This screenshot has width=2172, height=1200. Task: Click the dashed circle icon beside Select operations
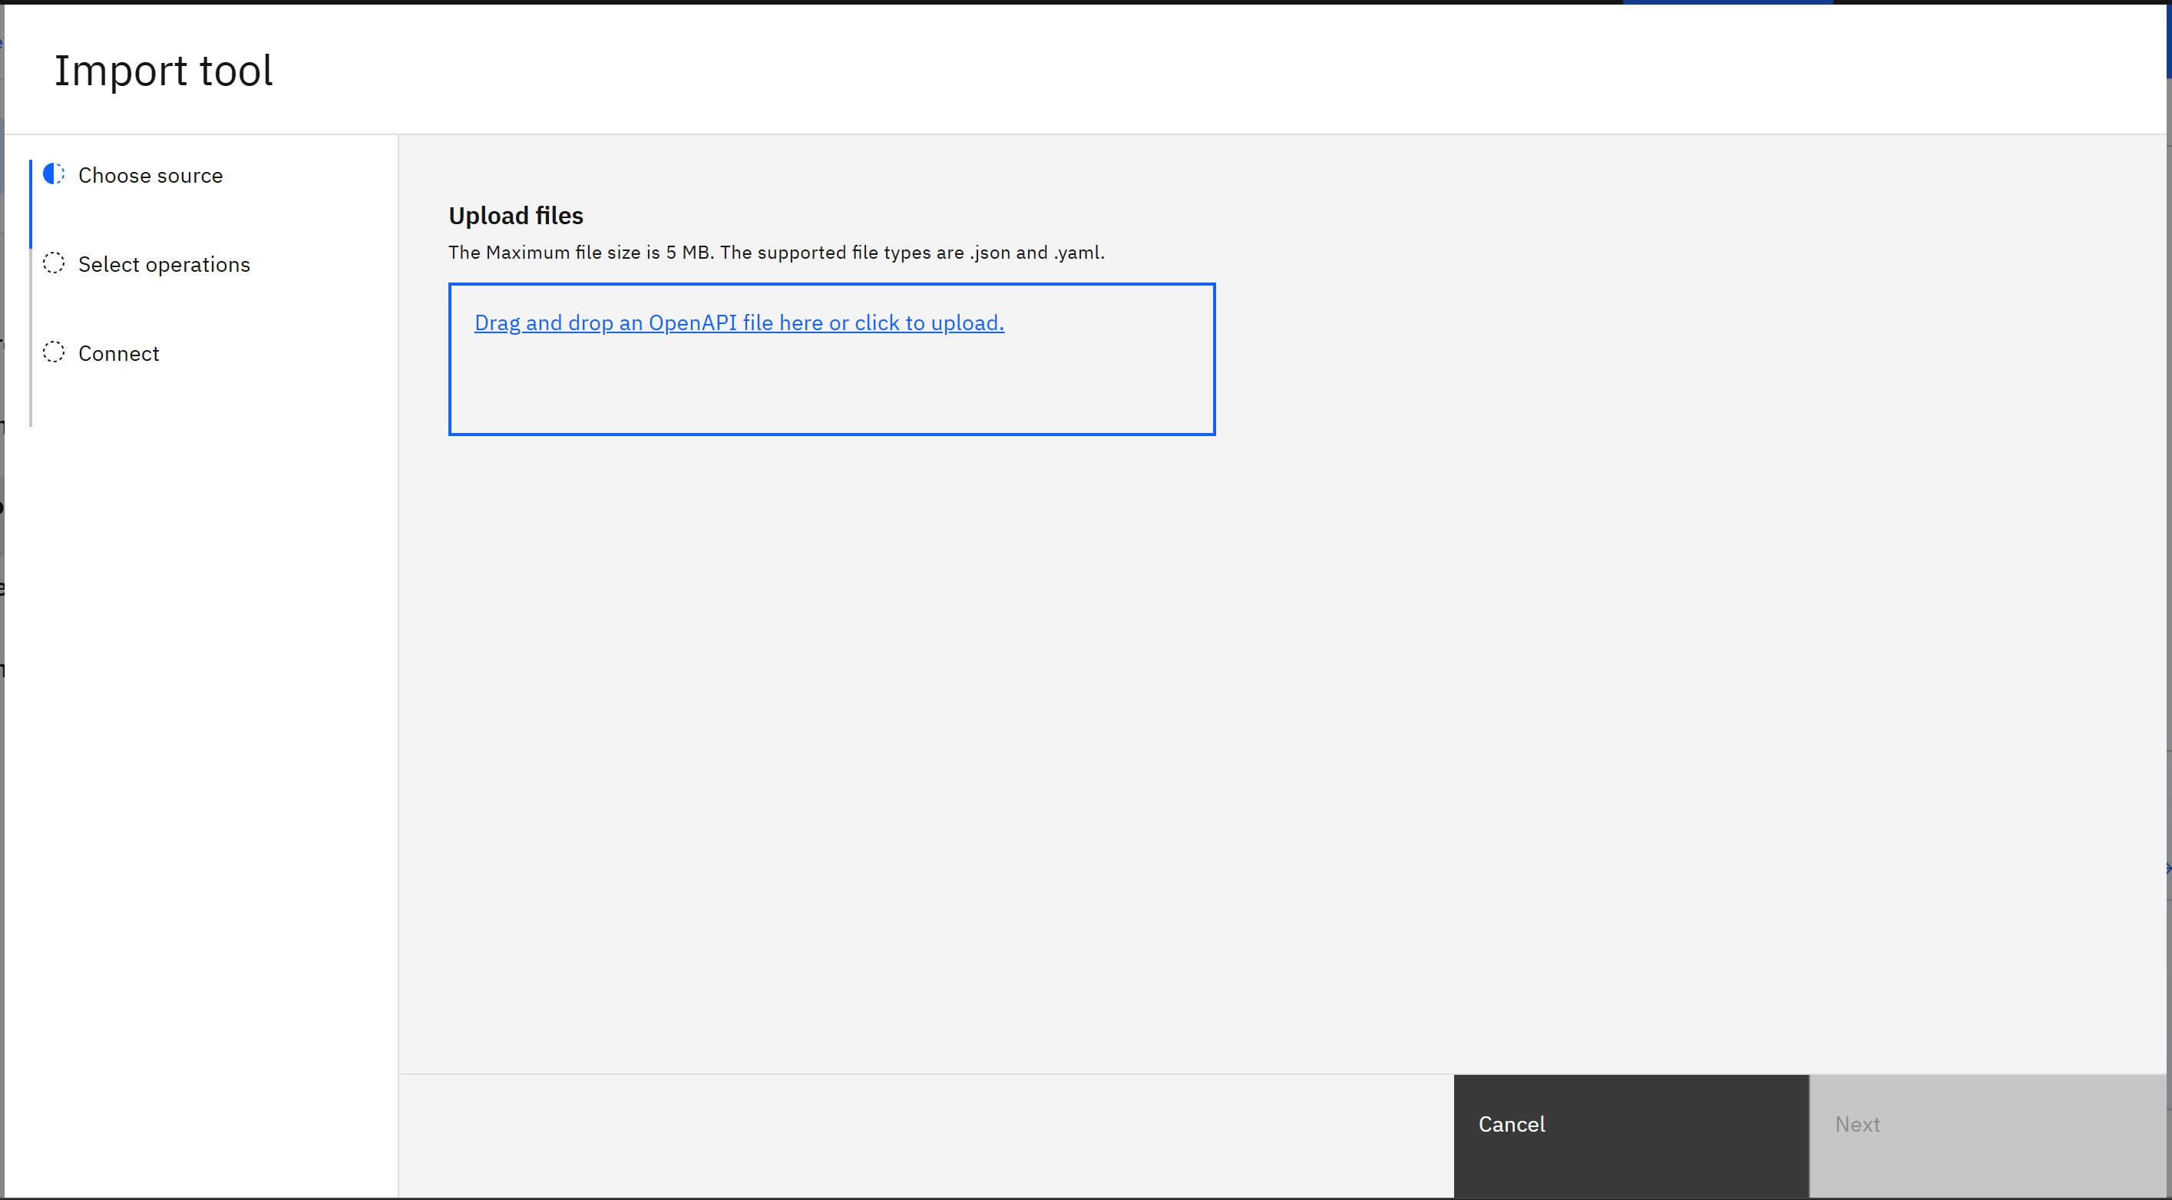tap(53, 263)
